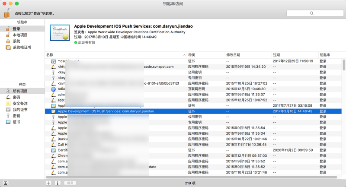Select the 系统根证书 keychain
The image size is (346, 187).
tap(22, 48)
